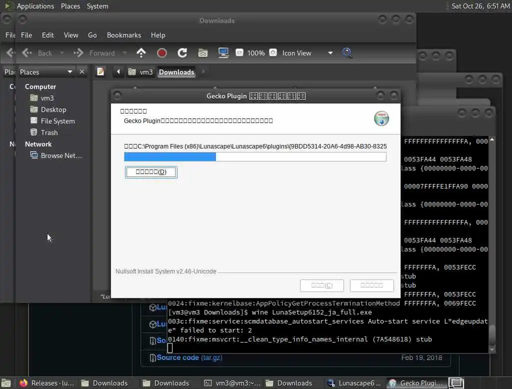Viewport: 512px width, 389px height.
Task: Click the vm3 path bar button
Action: [x=140, y=72]
